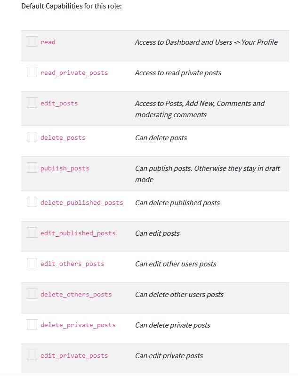Click the edit_posts capability name
298x377 pixels.
(59, 104)
